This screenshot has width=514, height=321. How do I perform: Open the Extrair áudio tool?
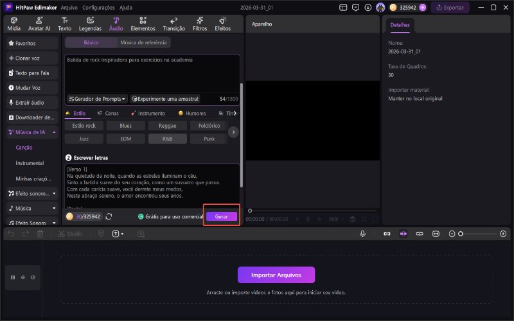coord(32,102)
